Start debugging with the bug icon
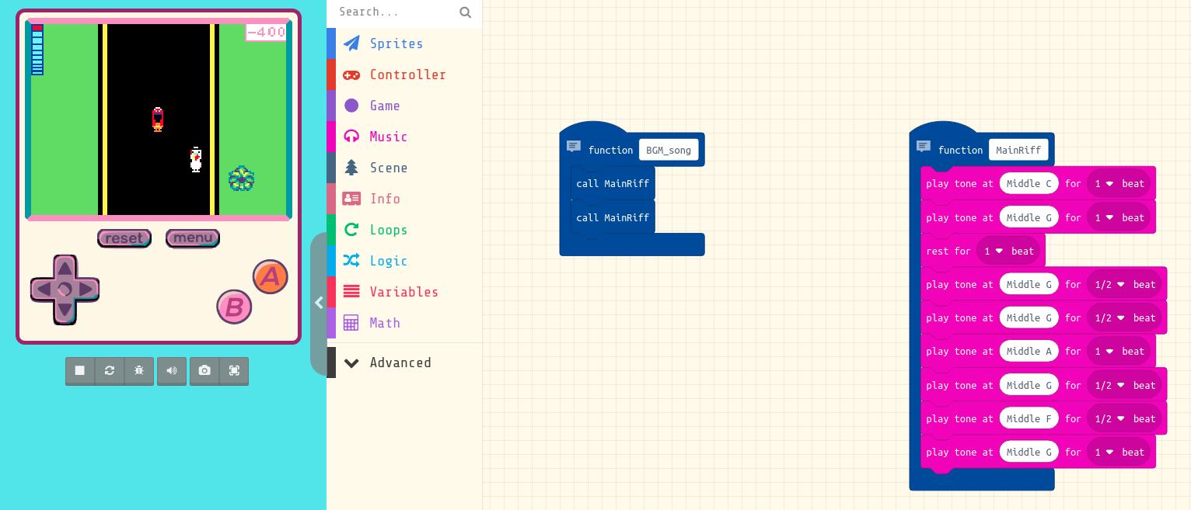Screen dimensions: 1191x510 [x=139, y=371]
